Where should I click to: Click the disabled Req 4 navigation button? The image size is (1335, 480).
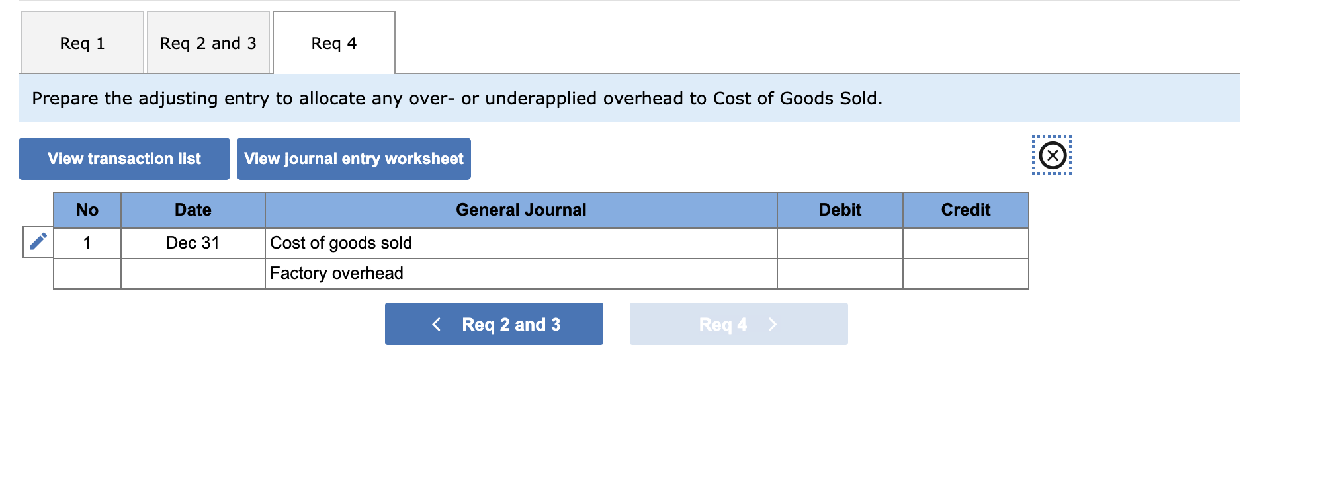(738, 324)
